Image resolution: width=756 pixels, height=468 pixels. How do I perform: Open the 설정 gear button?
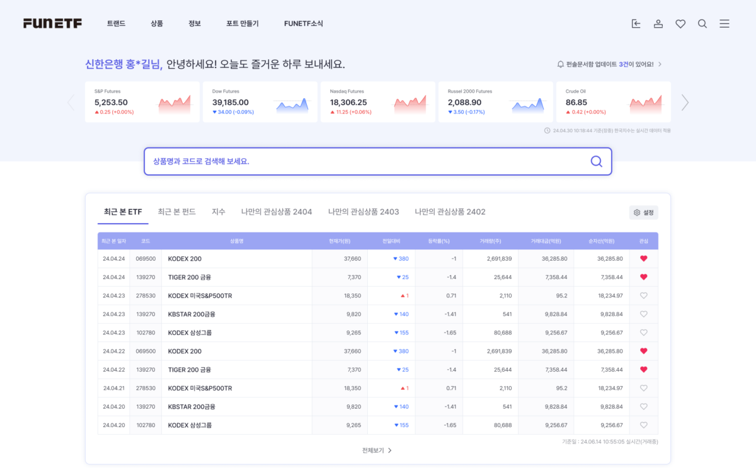643,213
